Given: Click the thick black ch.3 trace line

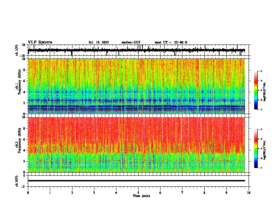Looking at the screenshot, I should [136, 181].
